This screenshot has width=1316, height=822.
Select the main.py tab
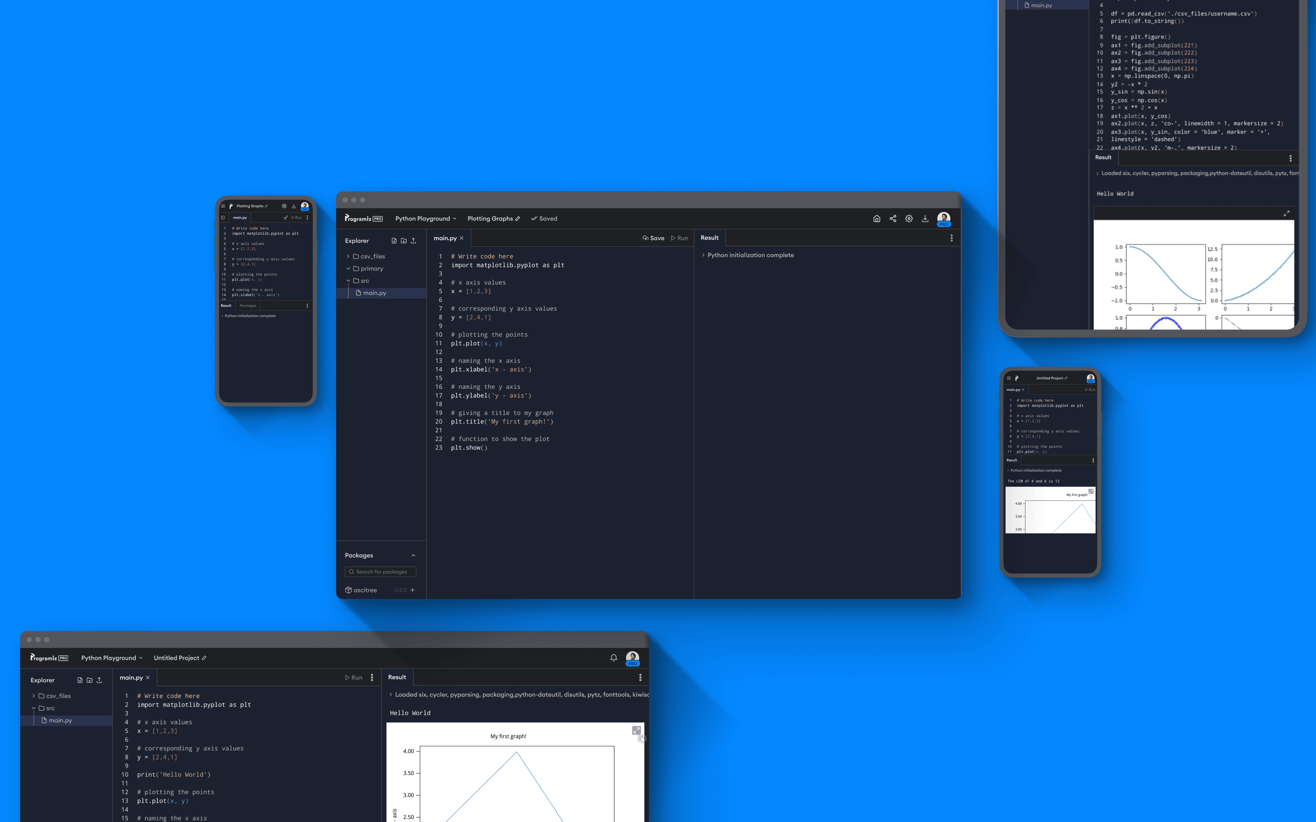tap(446, 237)
